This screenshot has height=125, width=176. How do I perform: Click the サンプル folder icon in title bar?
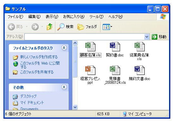click(8, 9)
